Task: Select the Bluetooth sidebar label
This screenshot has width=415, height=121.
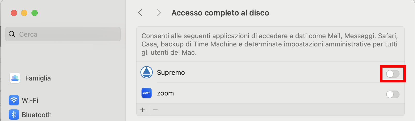Action: [37, 115]
